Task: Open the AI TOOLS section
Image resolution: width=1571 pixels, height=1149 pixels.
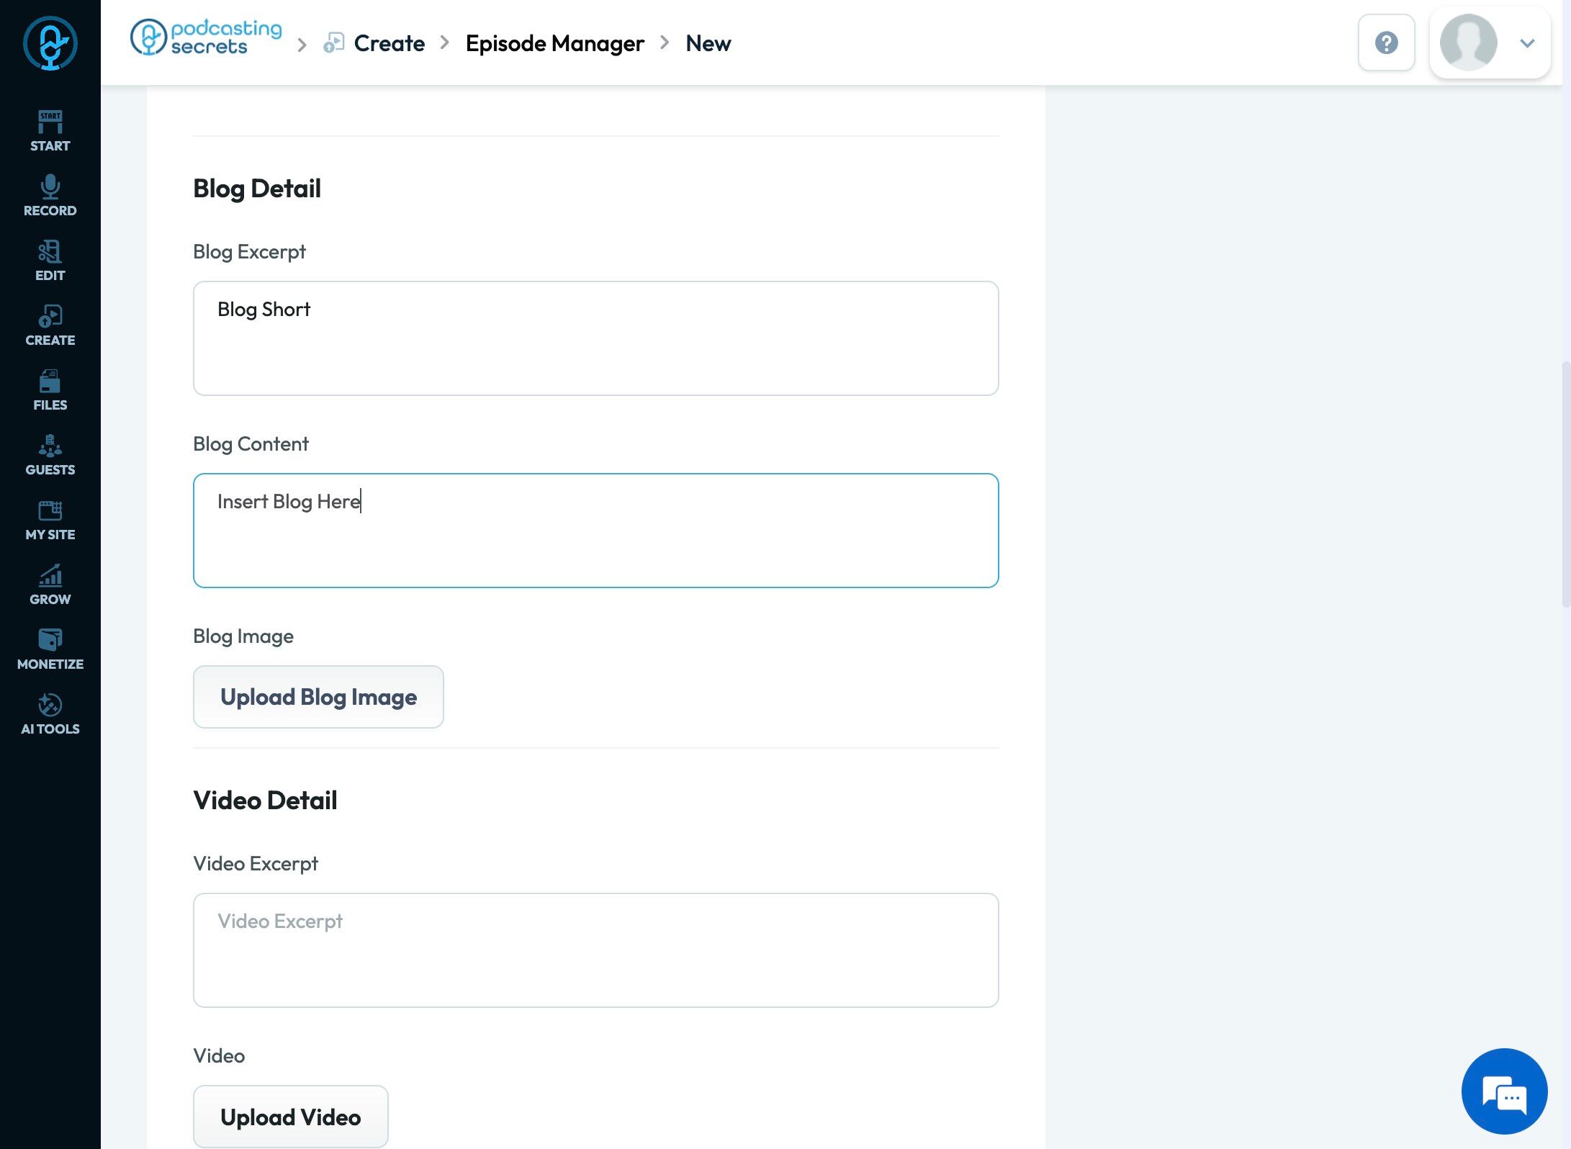Action: (x=50, y=714)
